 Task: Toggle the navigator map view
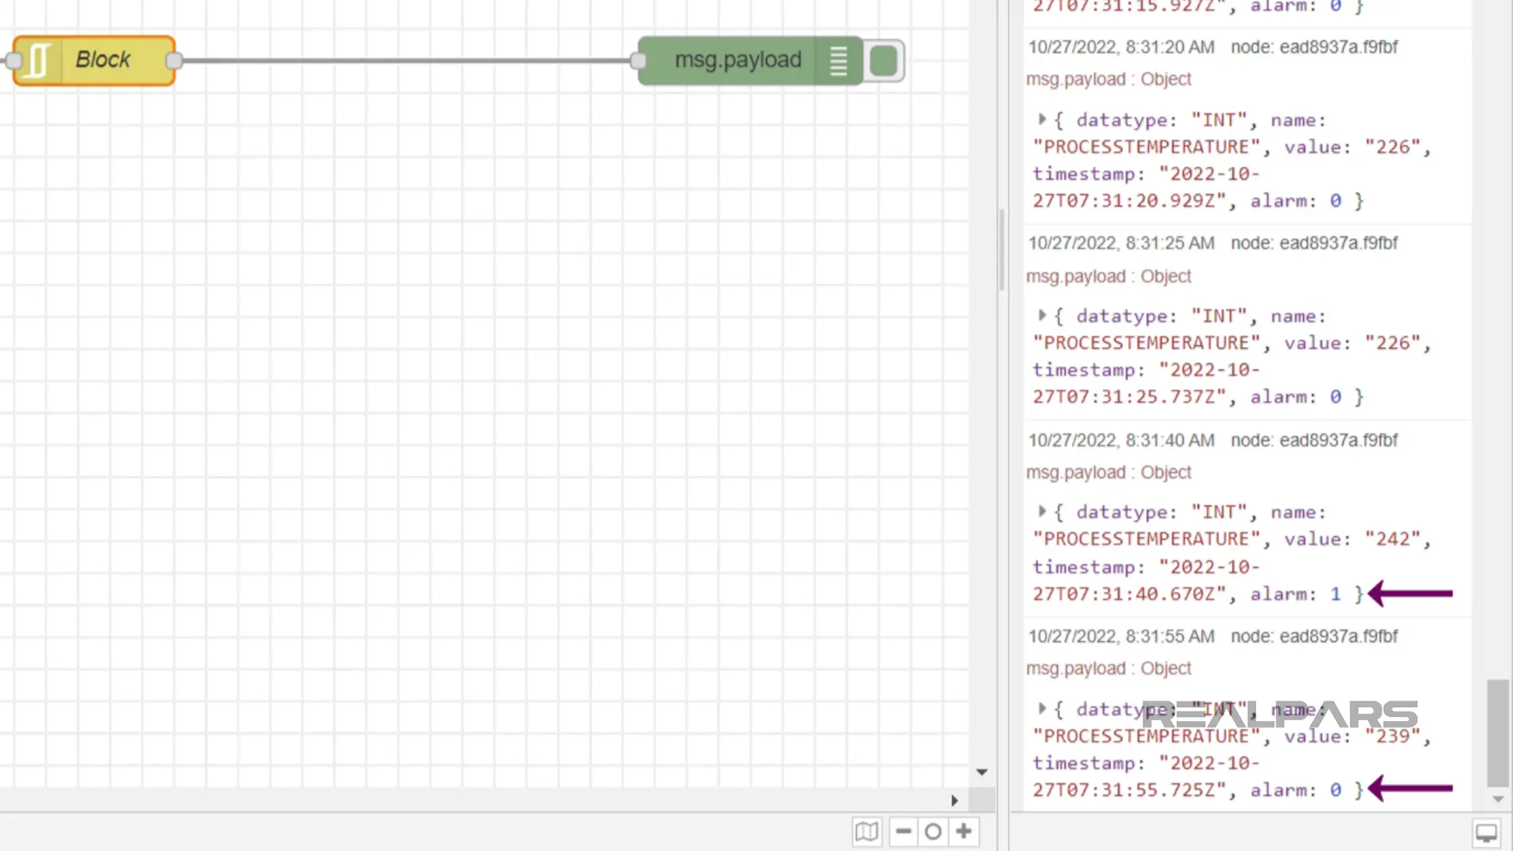pos(867,831)
